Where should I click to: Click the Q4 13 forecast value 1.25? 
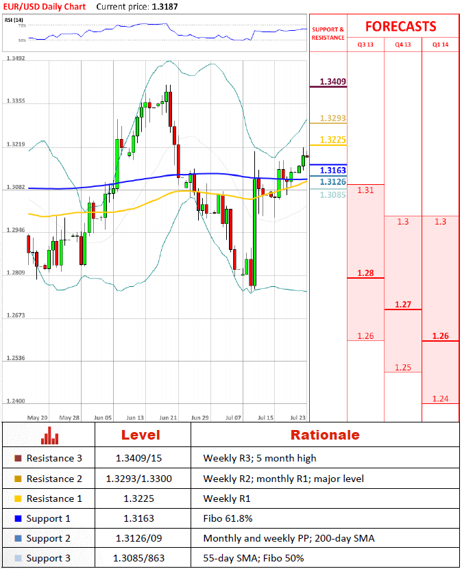[403, 367]
